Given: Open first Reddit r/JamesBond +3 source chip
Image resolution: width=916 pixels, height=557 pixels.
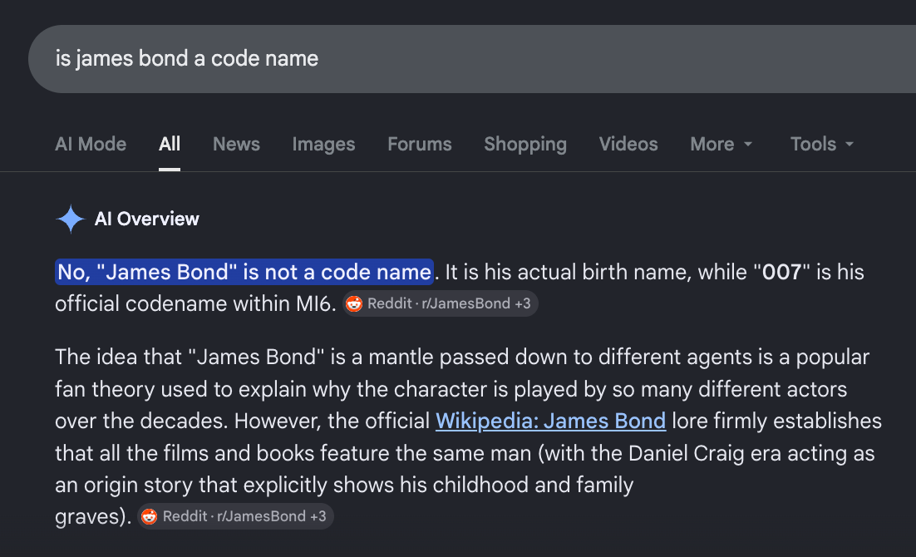Looking at the screenshot, I should pyautogui.click(x=440, y=304).
